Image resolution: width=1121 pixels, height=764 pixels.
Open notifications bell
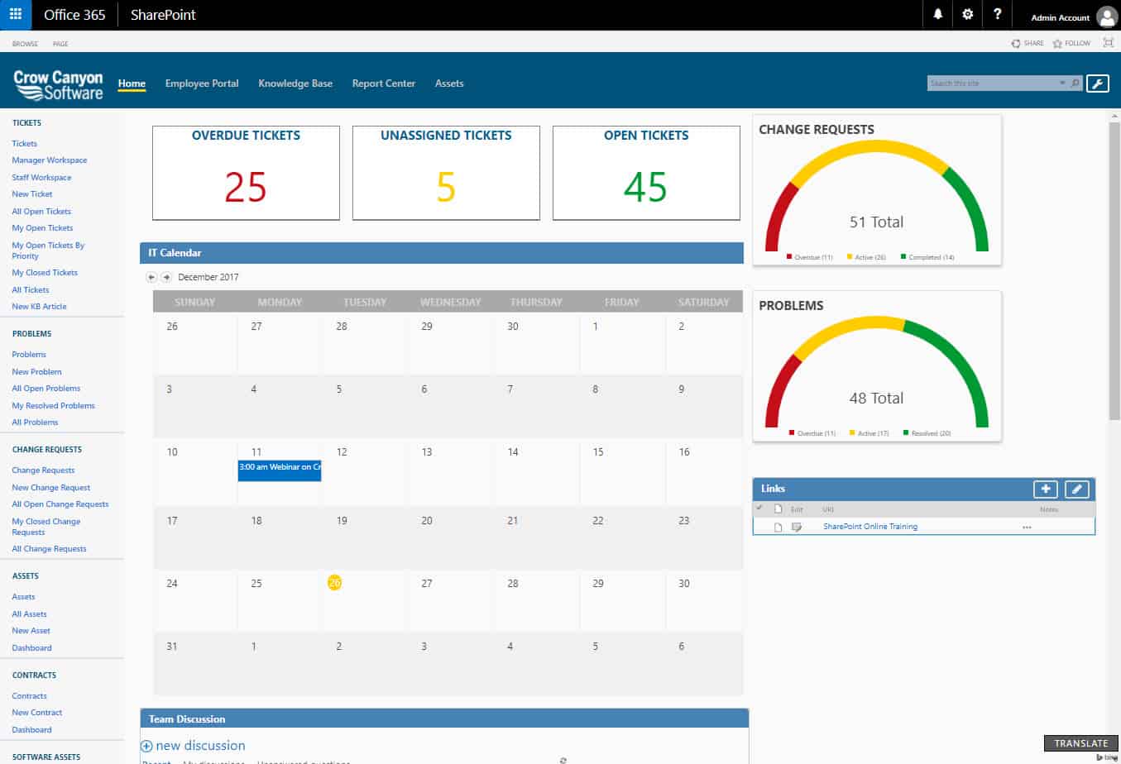pyautogui.click(x=938, y=14)
